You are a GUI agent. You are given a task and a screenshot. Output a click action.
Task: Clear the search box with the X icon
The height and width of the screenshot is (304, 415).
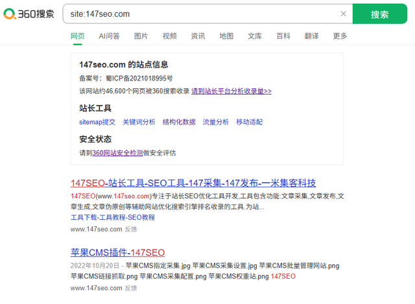[x=343, y=14]
